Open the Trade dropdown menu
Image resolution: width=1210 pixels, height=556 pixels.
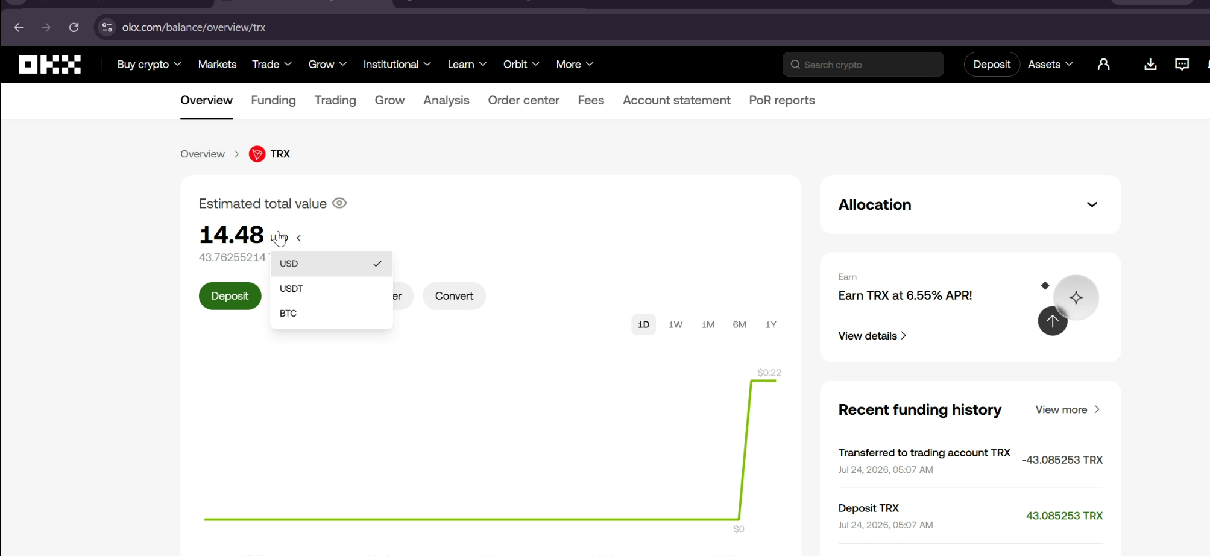(272, 64)
